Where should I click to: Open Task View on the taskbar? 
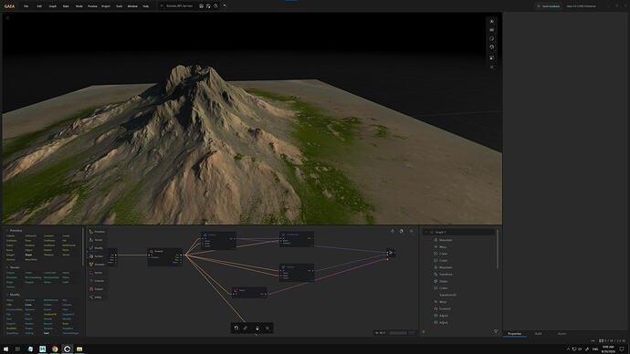pyautogui.click(x=17, y=349)
